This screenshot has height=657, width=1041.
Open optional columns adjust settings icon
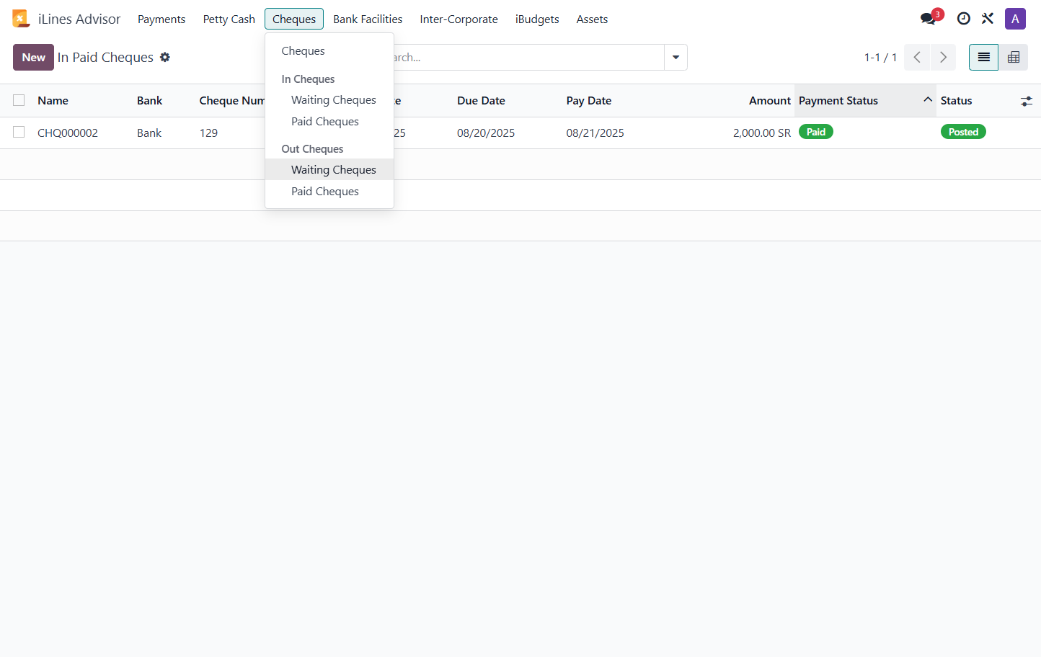1027,102
